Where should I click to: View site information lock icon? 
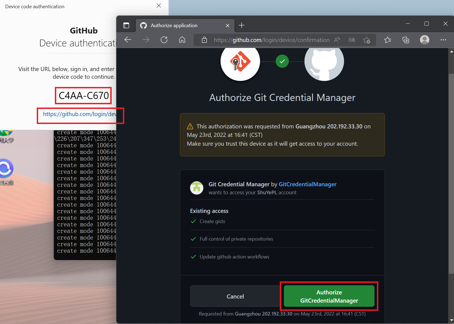pyautogui.click(x=204, y=40)
